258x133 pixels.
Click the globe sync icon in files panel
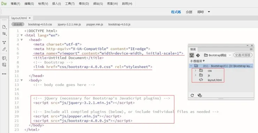pos(199,95)
